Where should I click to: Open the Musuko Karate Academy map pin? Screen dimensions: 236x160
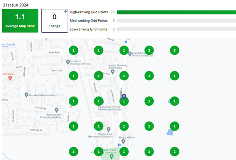(x=26, y=95)
